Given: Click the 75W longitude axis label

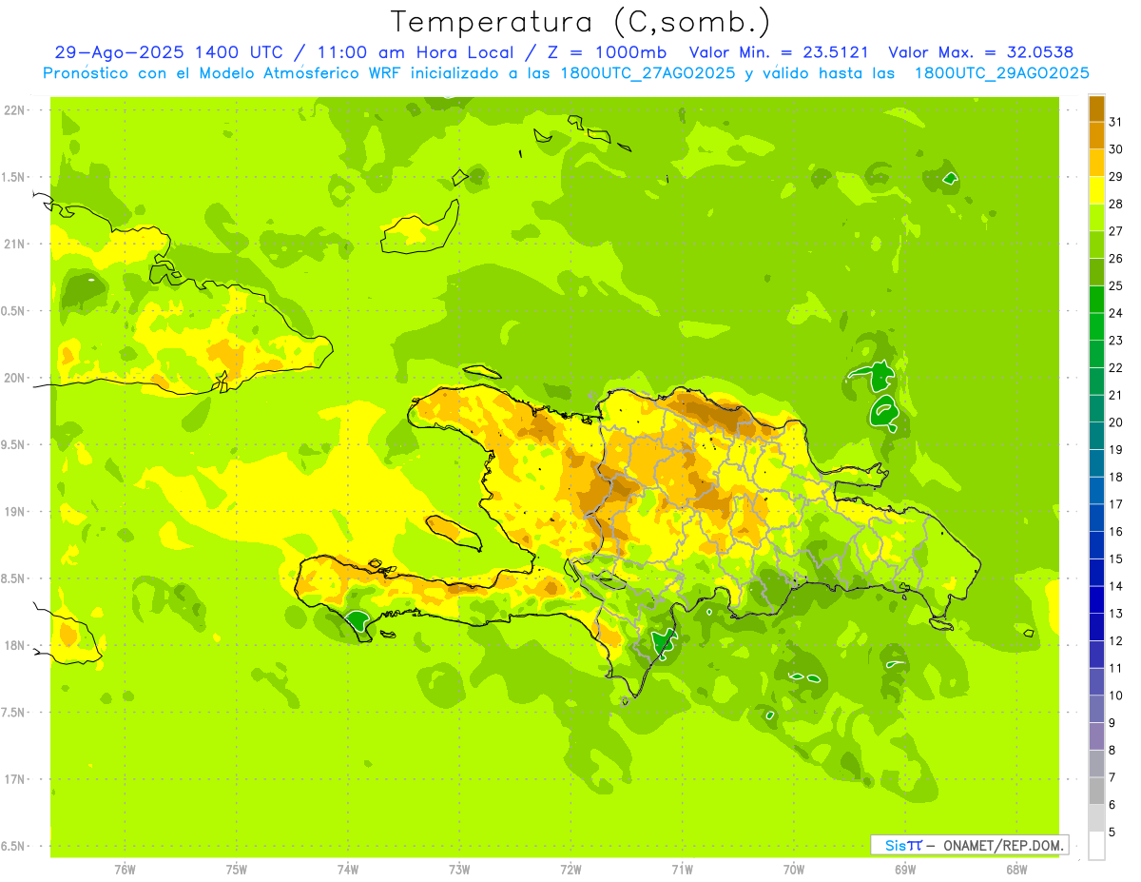Looking at the screenshot, I should pos(237,870).
